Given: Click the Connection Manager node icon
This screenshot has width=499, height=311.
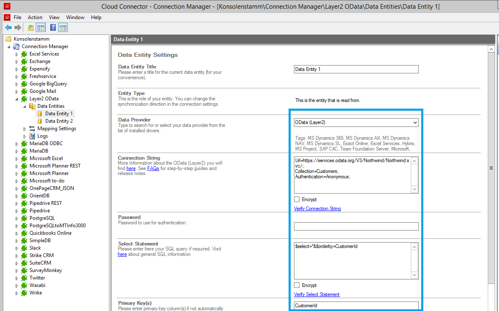Looking at the screenshot, I should pyautogui.click(x=17, y=46).
